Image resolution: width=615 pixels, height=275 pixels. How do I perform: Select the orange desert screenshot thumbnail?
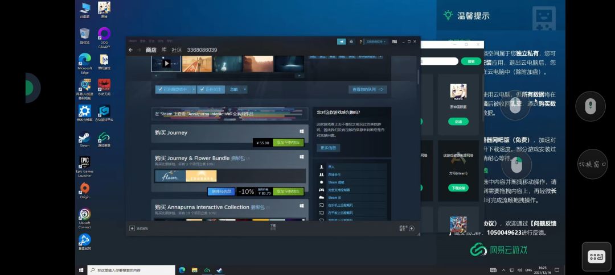pyautogui.click(x=197, y=64)
